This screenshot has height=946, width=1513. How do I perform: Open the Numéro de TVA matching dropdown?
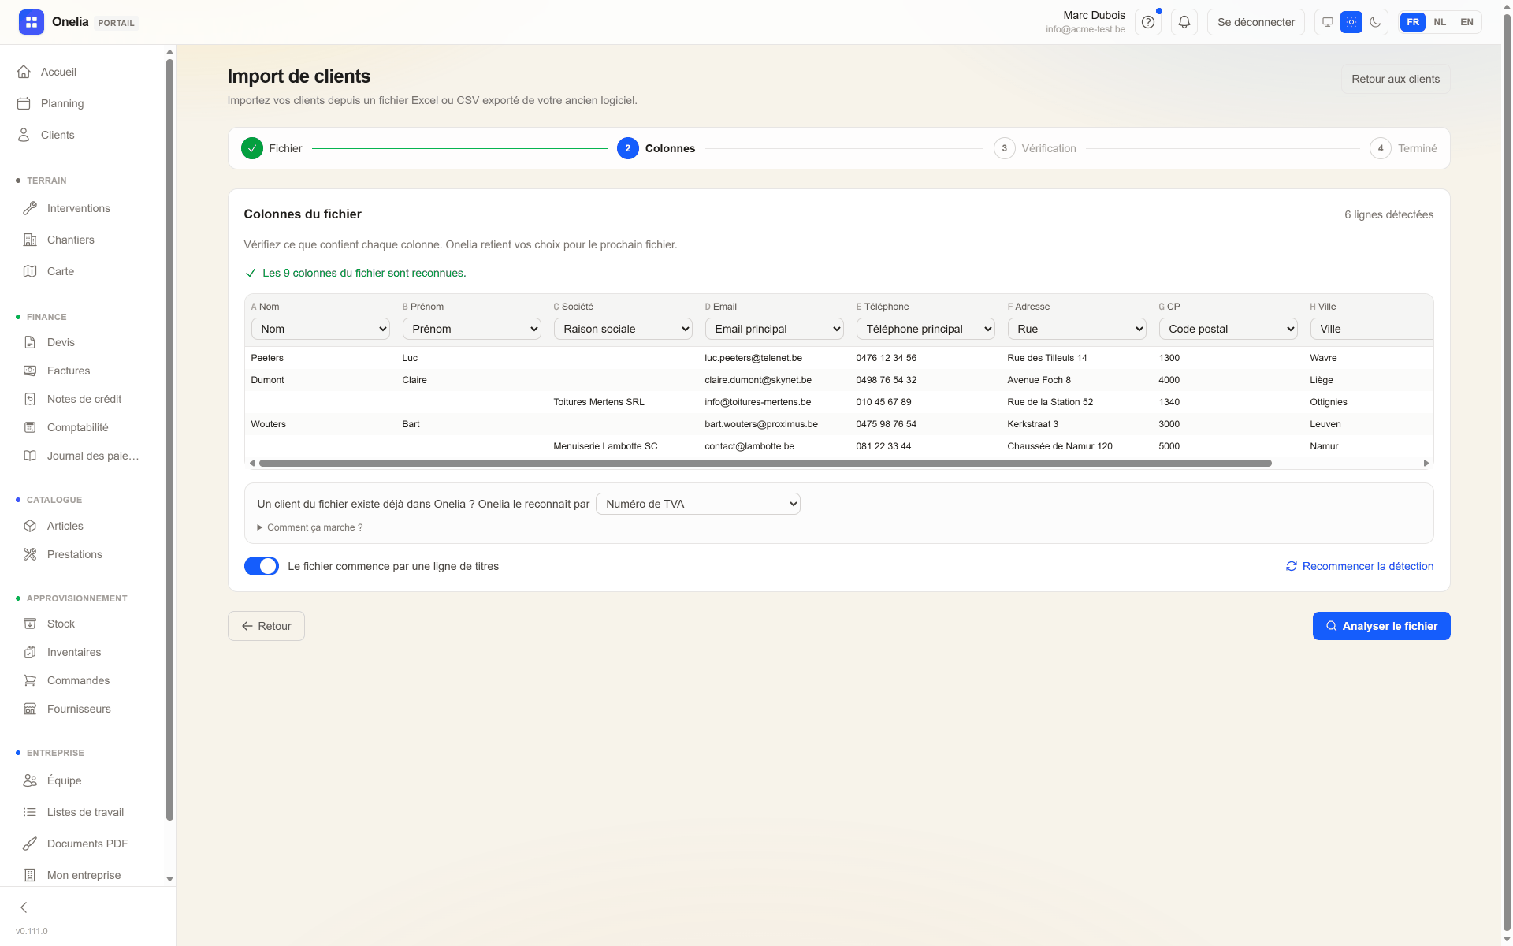click(698, 504)
